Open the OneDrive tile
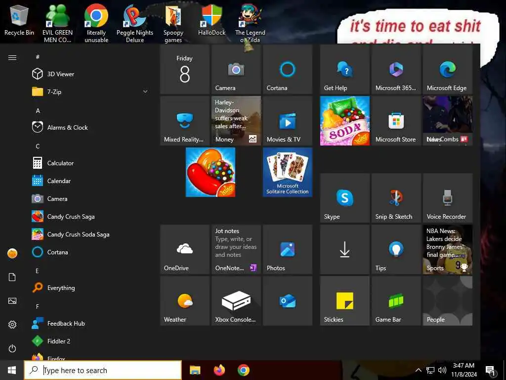The width and height of the screenshot is (506, 380). pos(185,249)
